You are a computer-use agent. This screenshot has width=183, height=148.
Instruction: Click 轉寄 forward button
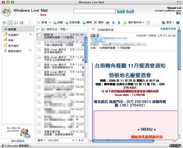[x=87, y=22]
